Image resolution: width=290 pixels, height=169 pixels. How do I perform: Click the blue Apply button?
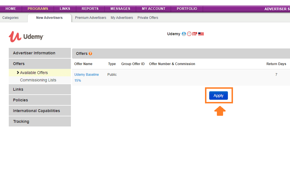(219, 95)
